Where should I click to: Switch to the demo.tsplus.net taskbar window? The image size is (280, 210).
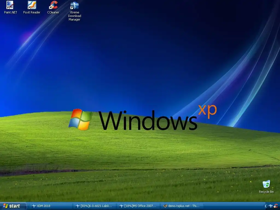[x=182, y=206]
